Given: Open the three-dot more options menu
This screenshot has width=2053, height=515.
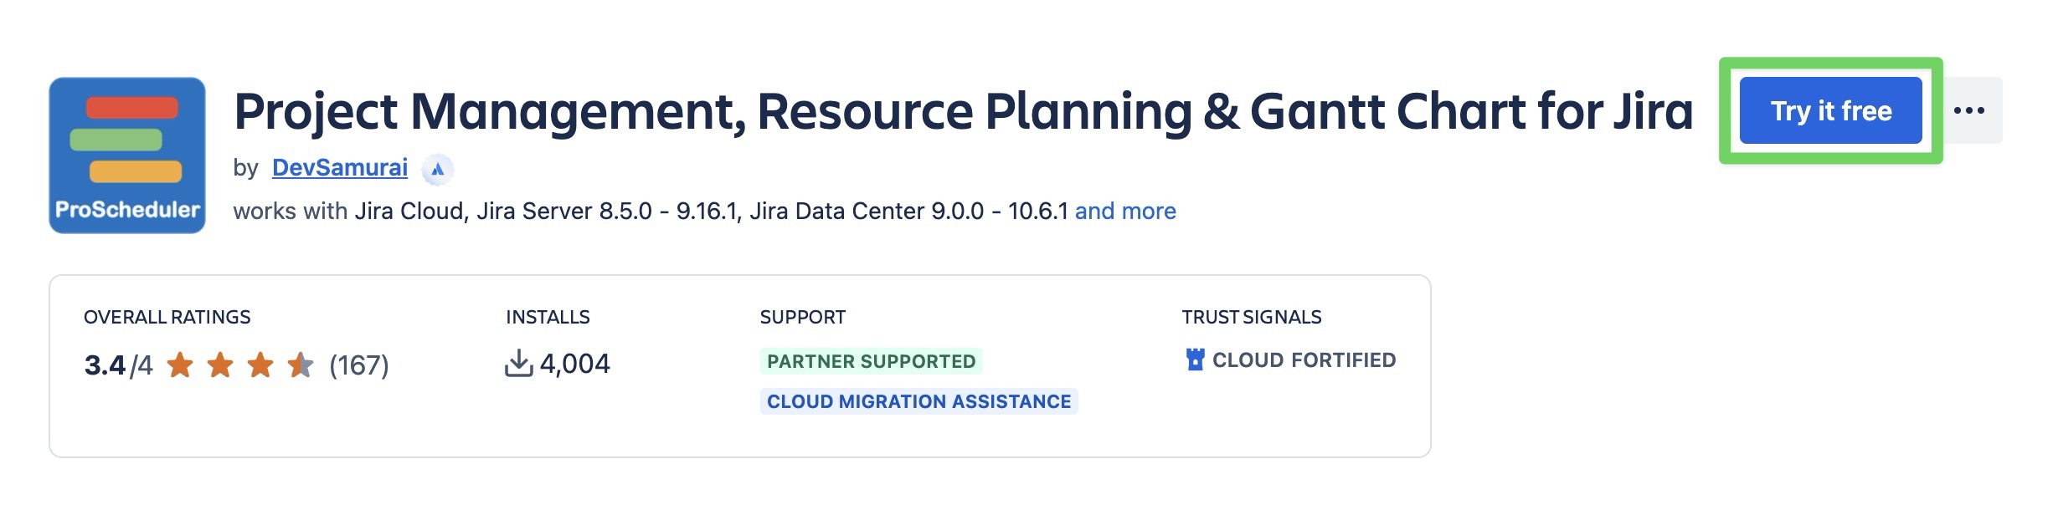Looking at the screenshot, I should [x=1969, y=111].
